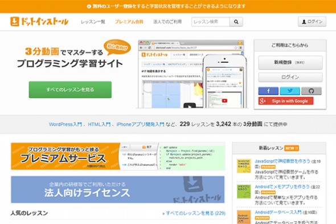This screenshot has height=224, width=336.
Task: Open the Androidでメモアプリを作ろう lesson link
Action: (x=282, y=187)
